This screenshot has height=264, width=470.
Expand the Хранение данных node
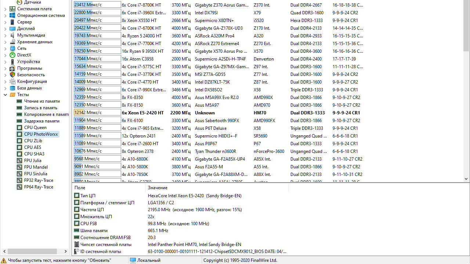tap(6, 42)
